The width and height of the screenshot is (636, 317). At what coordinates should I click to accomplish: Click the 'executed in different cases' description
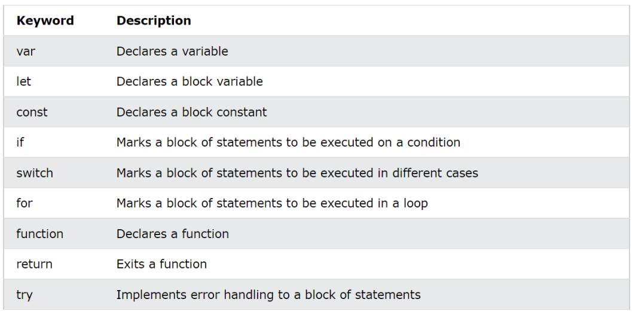tap(297, 173)
